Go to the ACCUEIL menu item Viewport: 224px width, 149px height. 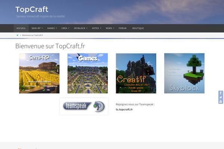pyautogui.click(x=21, y=28)
